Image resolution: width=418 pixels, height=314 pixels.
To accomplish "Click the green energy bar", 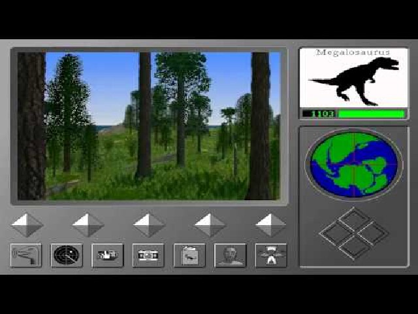I will [x=372, y=114].
